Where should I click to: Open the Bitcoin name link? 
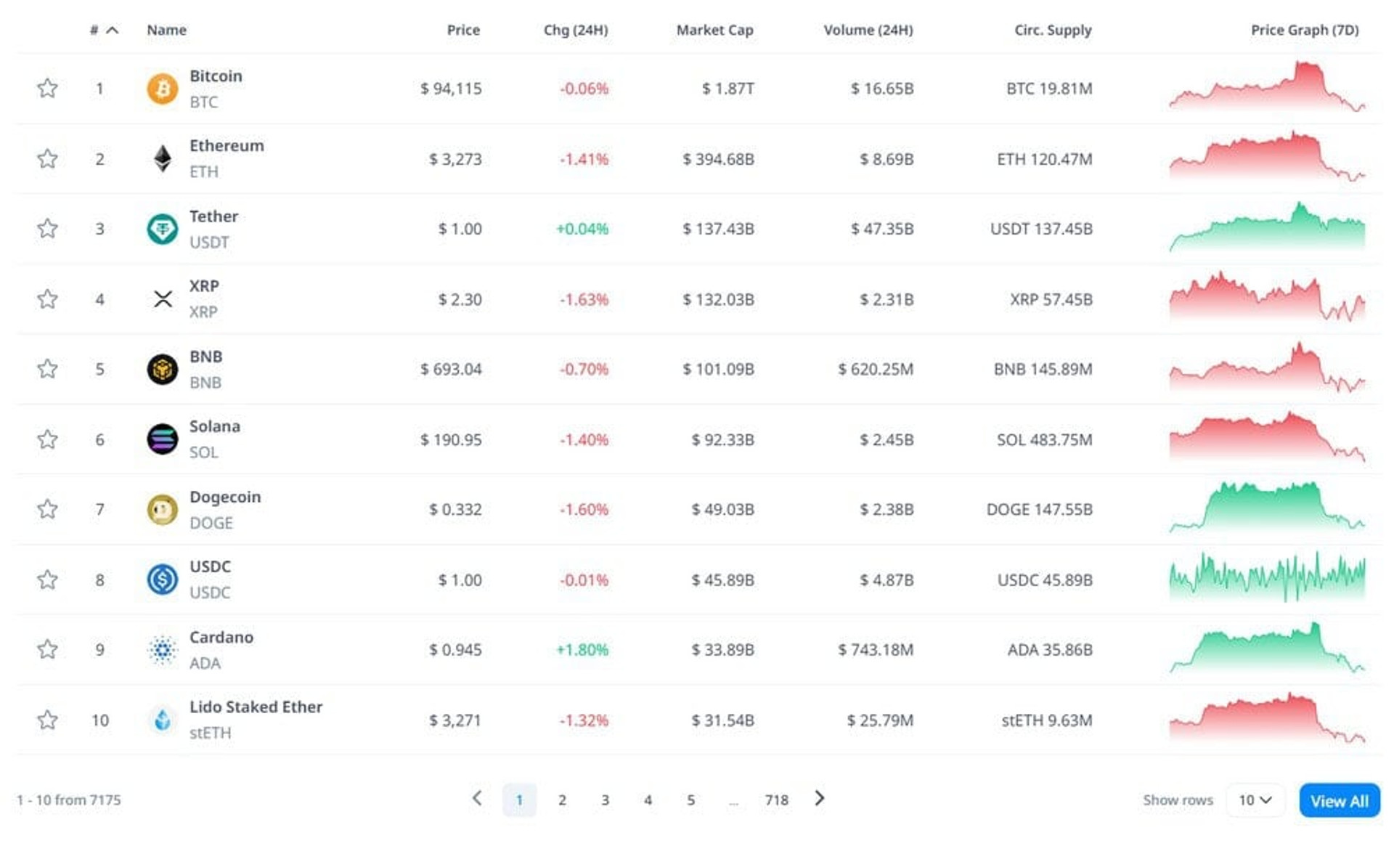[216, 76]
